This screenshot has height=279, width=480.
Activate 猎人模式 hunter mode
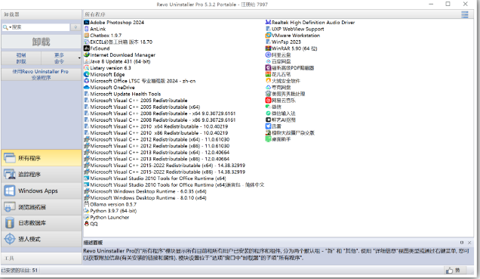(41, 239)
